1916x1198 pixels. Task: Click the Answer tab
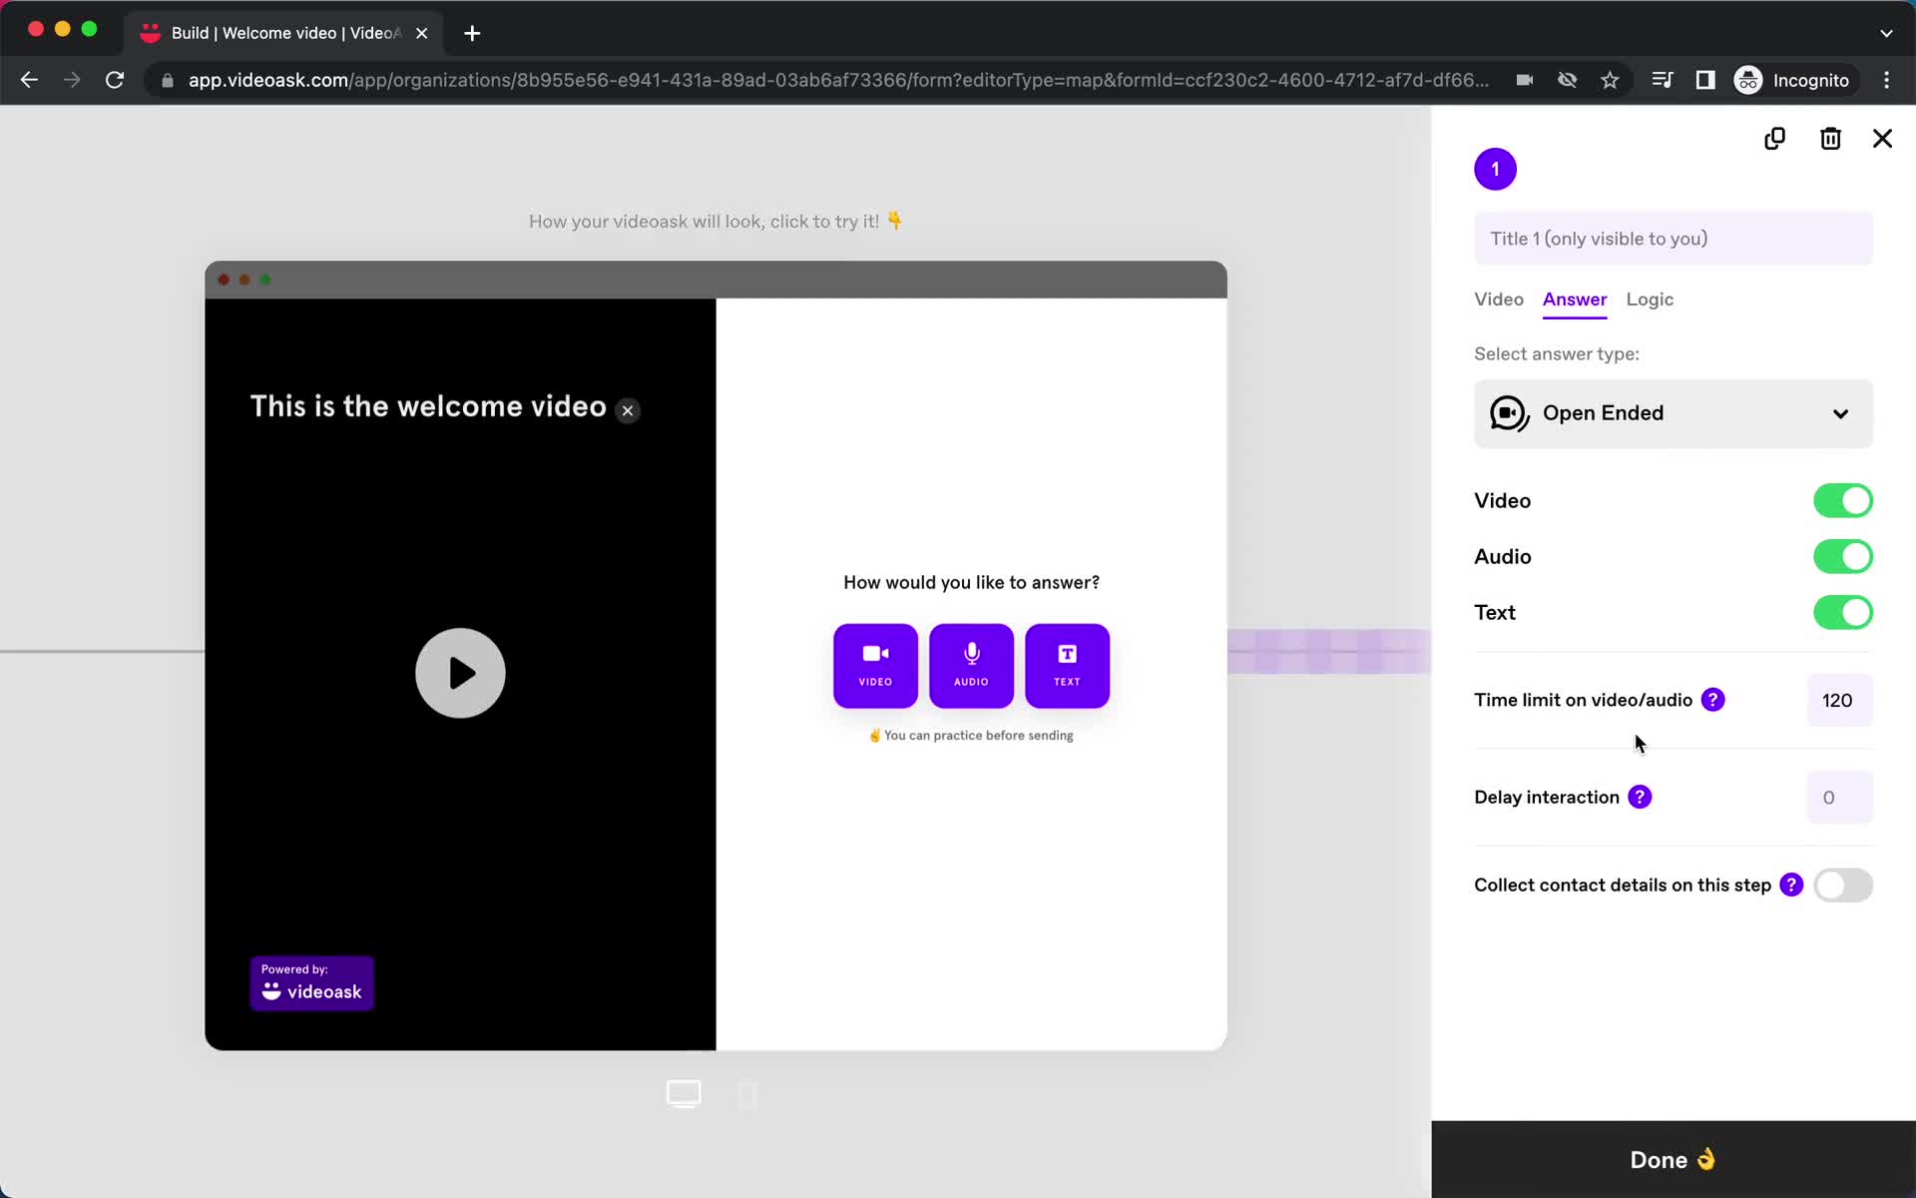tap(1573, 299)
